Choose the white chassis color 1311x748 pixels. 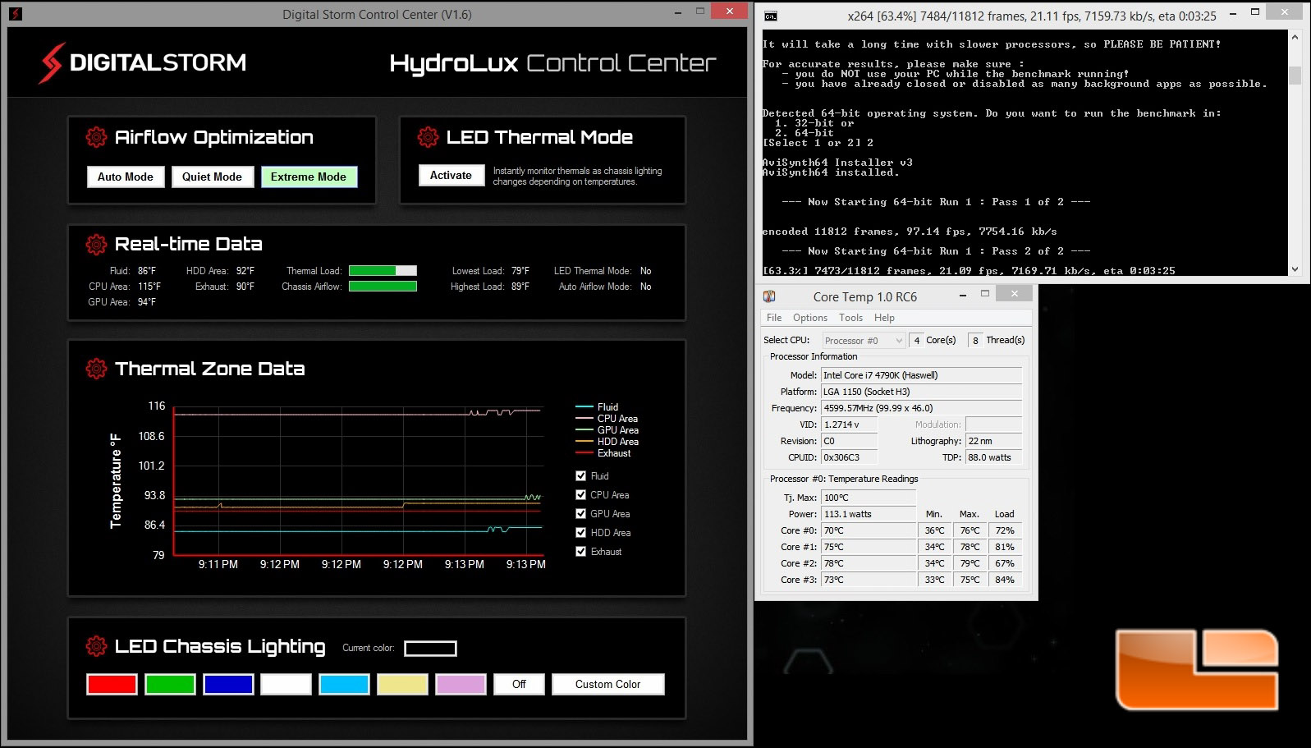click(286, 684)
